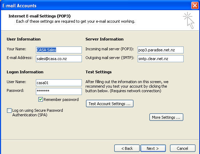
Task: Click the wizard cursor icon in header
Action: [x=189, y=21]
